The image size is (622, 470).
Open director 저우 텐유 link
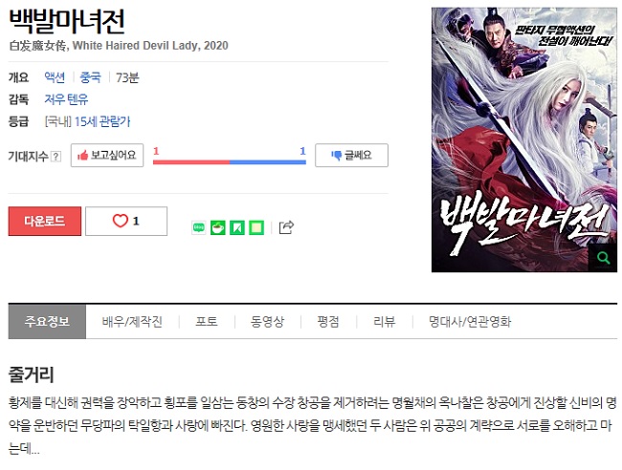pos(66,99)
